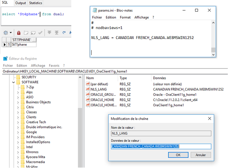
Task: Click the insert record icon
Action: (26, 33)
